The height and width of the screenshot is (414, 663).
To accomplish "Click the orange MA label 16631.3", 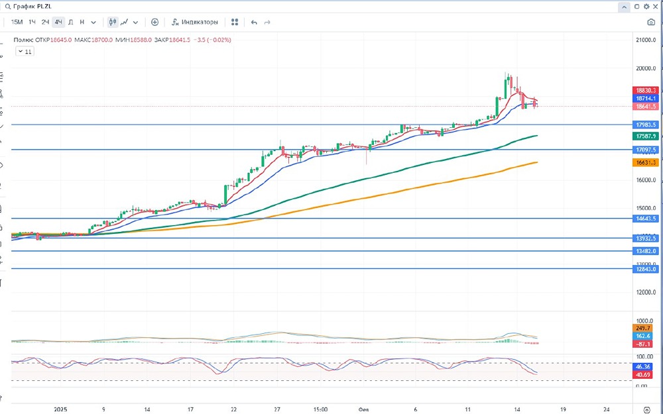I will 646,162.
